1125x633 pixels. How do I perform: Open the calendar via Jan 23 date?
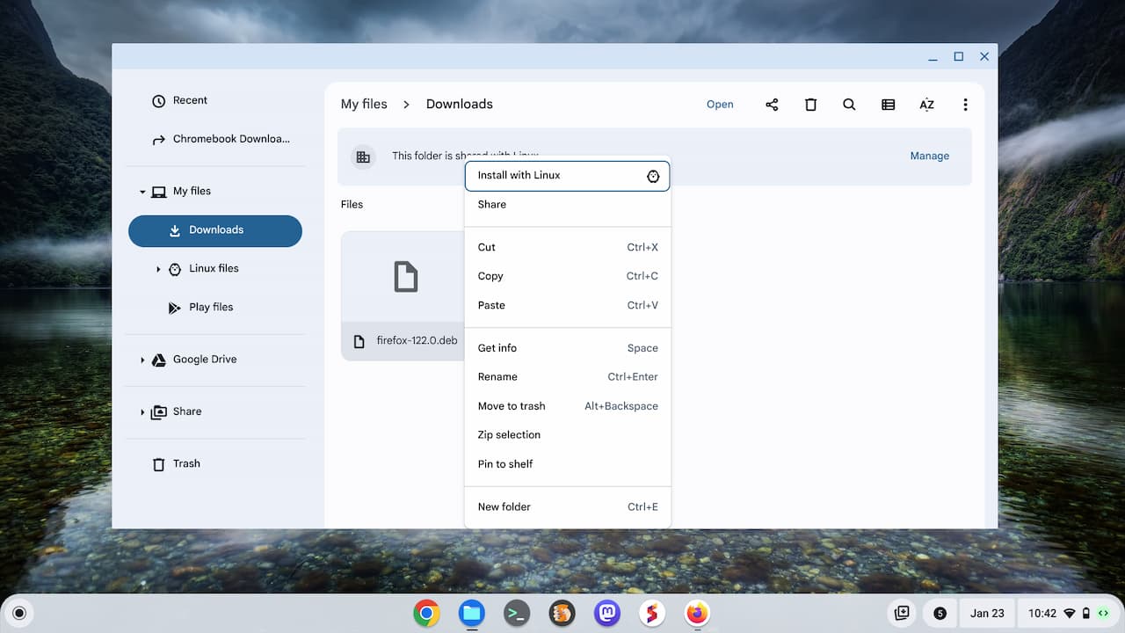pos(987,613)
